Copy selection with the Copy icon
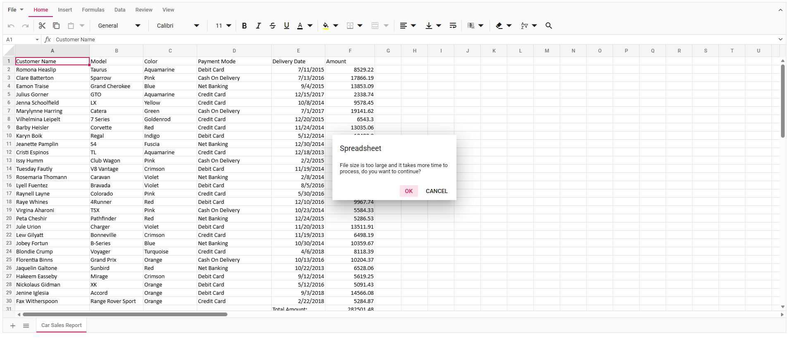 (x=56, y=26)
